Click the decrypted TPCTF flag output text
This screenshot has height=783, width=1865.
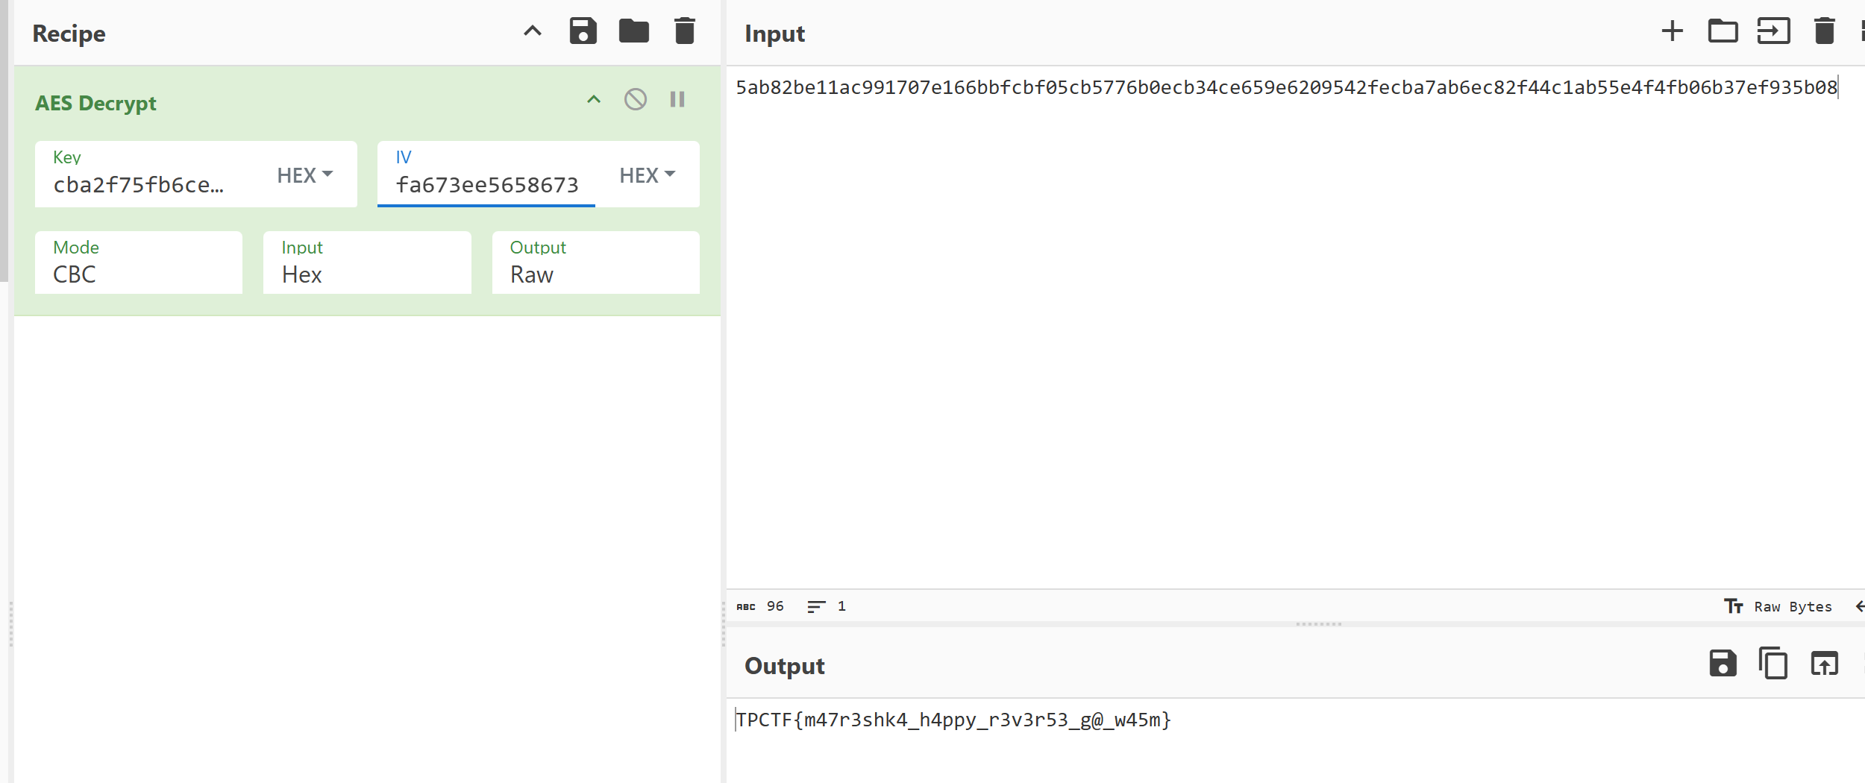point(953,720)
